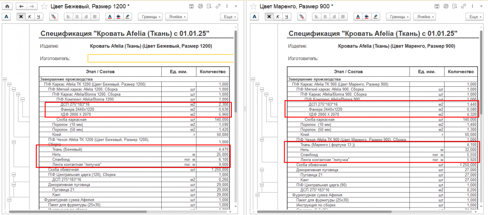Select Фанера 2440x1220 cell in Бежевый window
Viewport: 488px width, 215px height.
coord(100,109)
